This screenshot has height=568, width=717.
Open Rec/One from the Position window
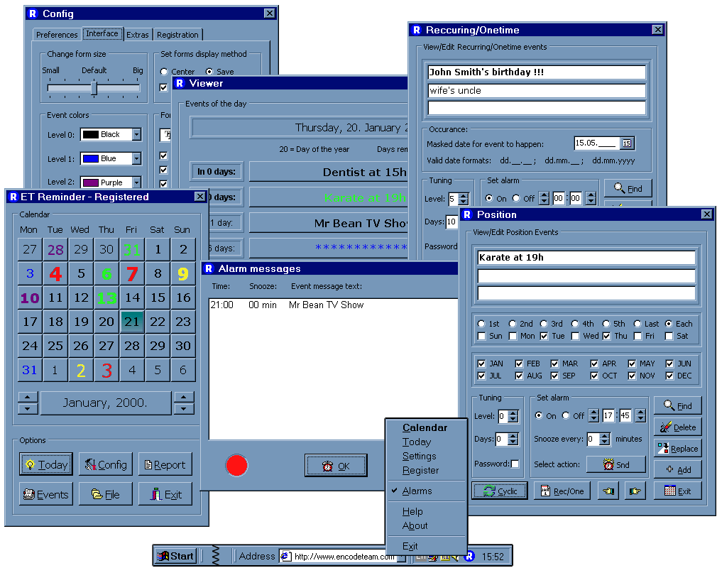point(562,491)
